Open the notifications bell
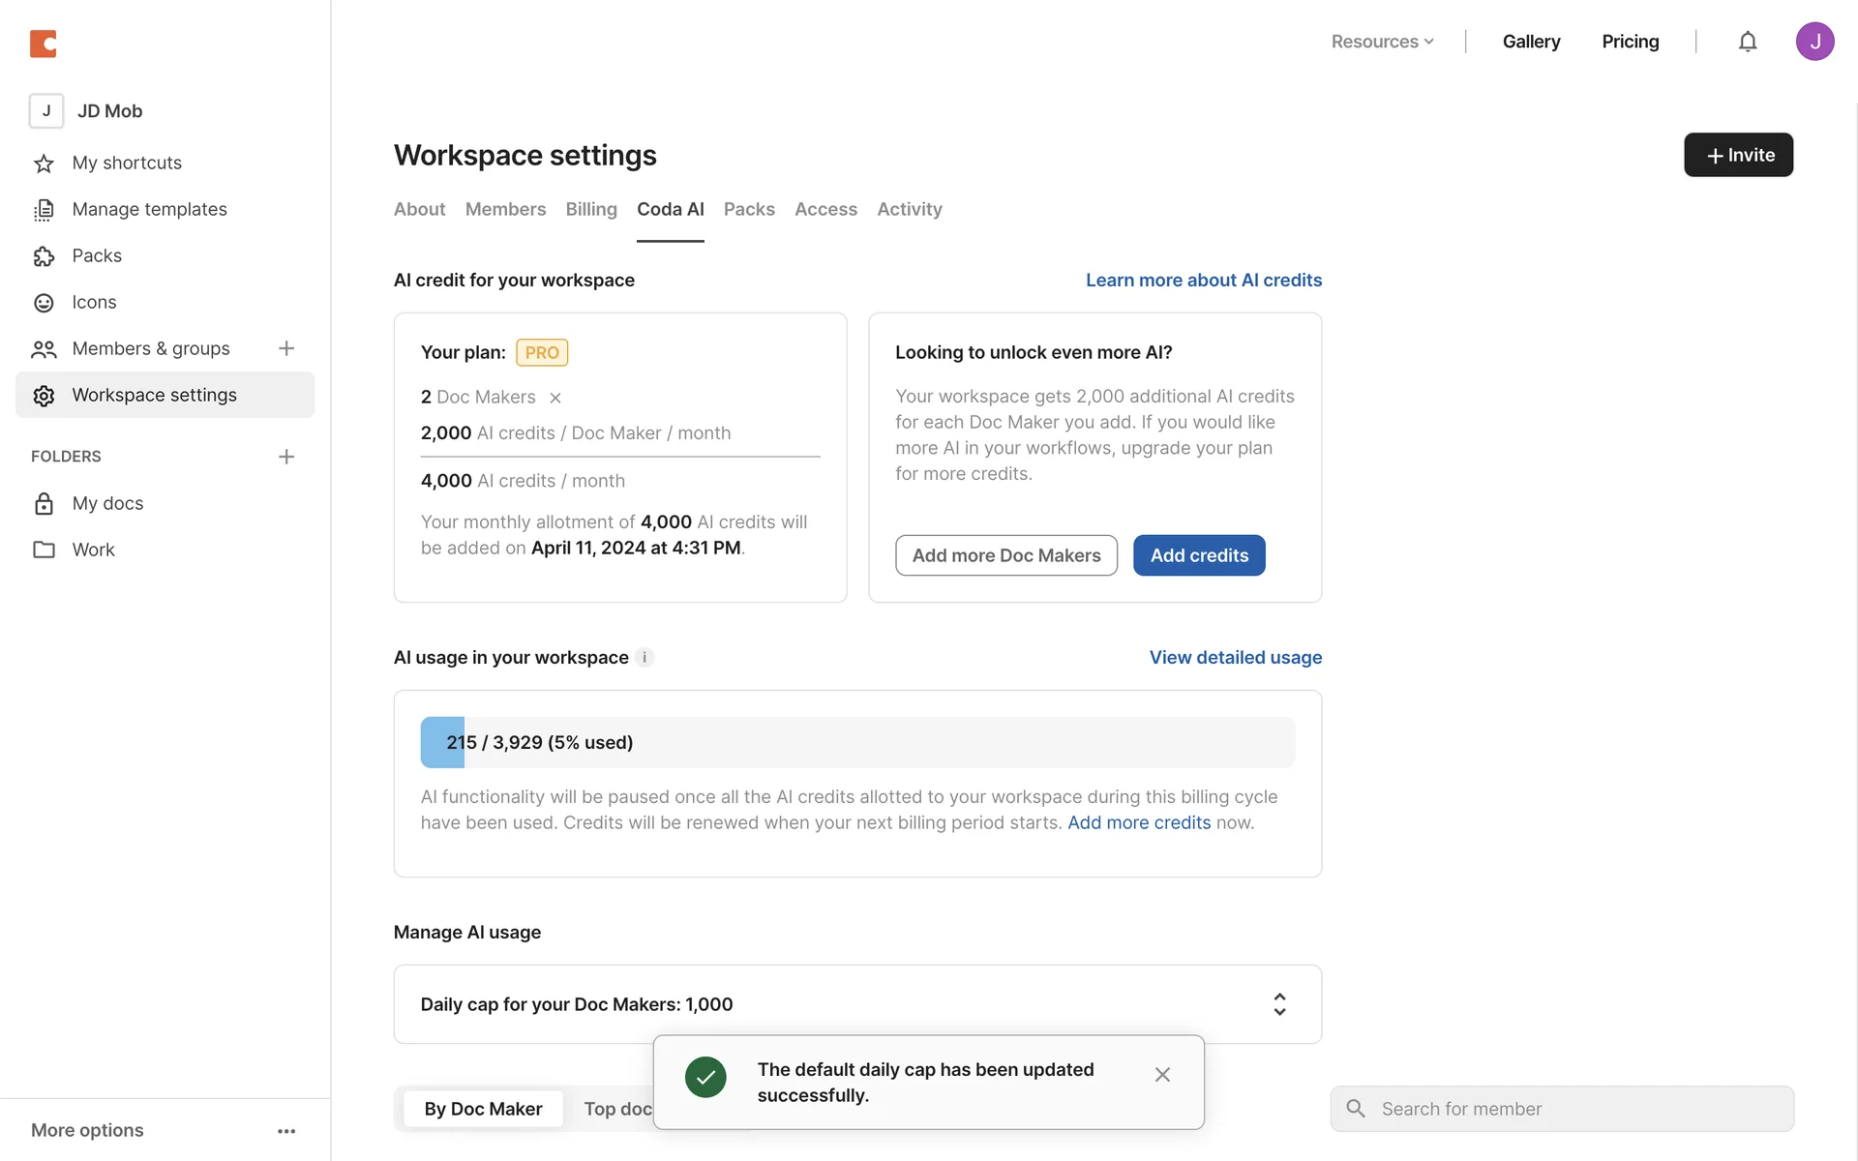The width and height of the screenshot is (1858, 1161). 1747,42
